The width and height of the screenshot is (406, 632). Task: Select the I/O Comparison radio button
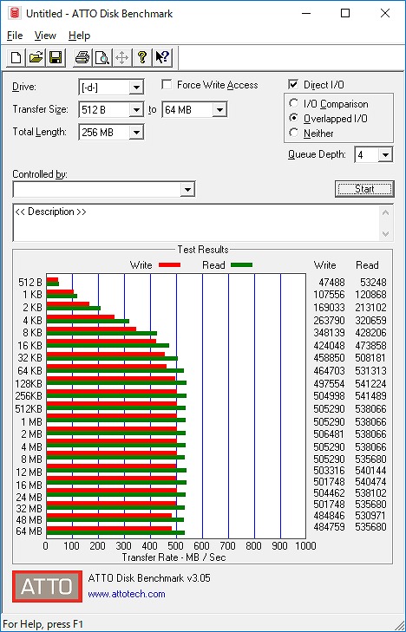tap(294, 103)
